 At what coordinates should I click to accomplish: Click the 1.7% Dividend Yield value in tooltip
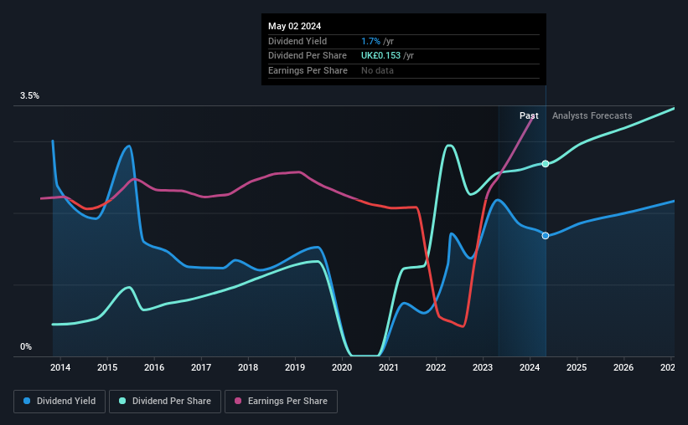click(370, 41)
